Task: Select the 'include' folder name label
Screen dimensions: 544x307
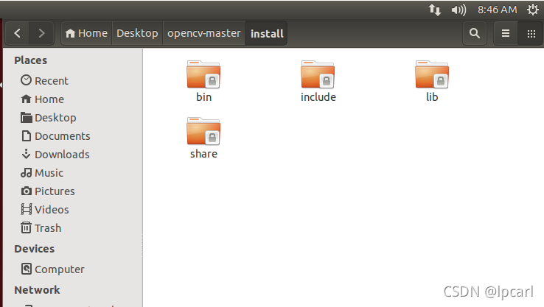Action: point(318,97)
